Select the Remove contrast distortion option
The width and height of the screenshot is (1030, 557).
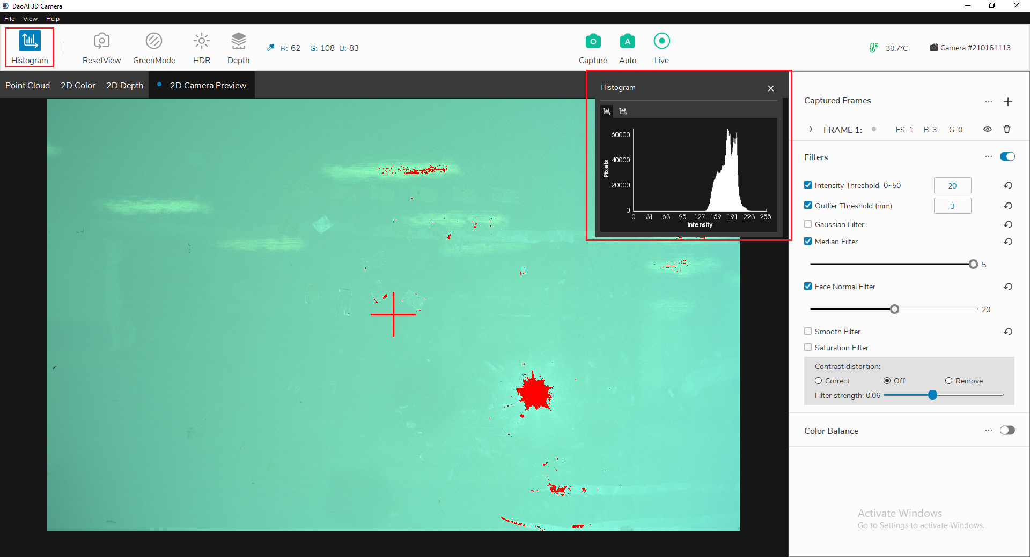[x=948, y=381]
